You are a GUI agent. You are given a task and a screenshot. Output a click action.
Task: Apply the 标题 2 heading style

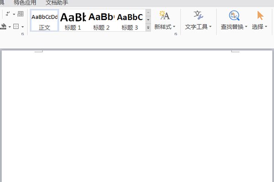(101, 21)
